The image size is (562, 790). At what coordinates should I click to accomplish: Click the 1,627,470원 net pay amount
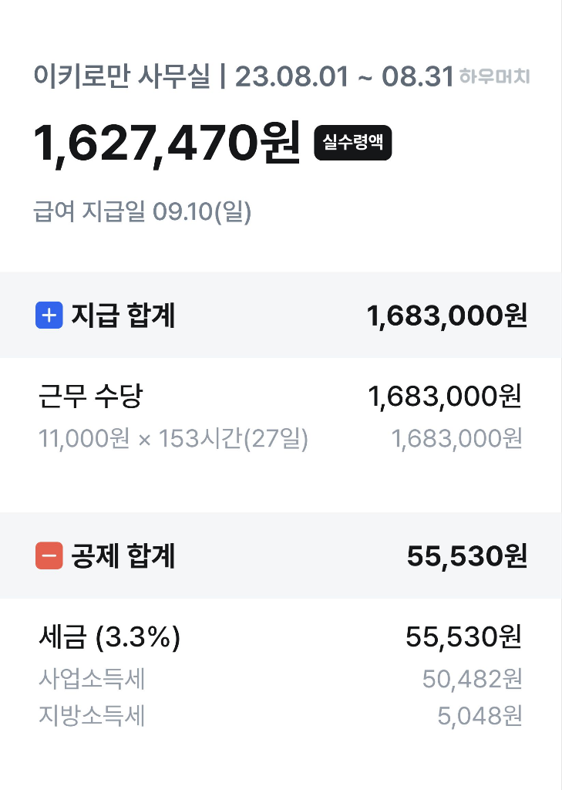point(167,143)
